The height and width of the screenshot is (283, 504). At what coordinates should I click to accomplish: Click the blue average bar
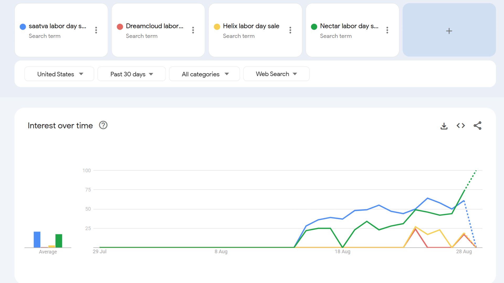click(x=37, y=240)
